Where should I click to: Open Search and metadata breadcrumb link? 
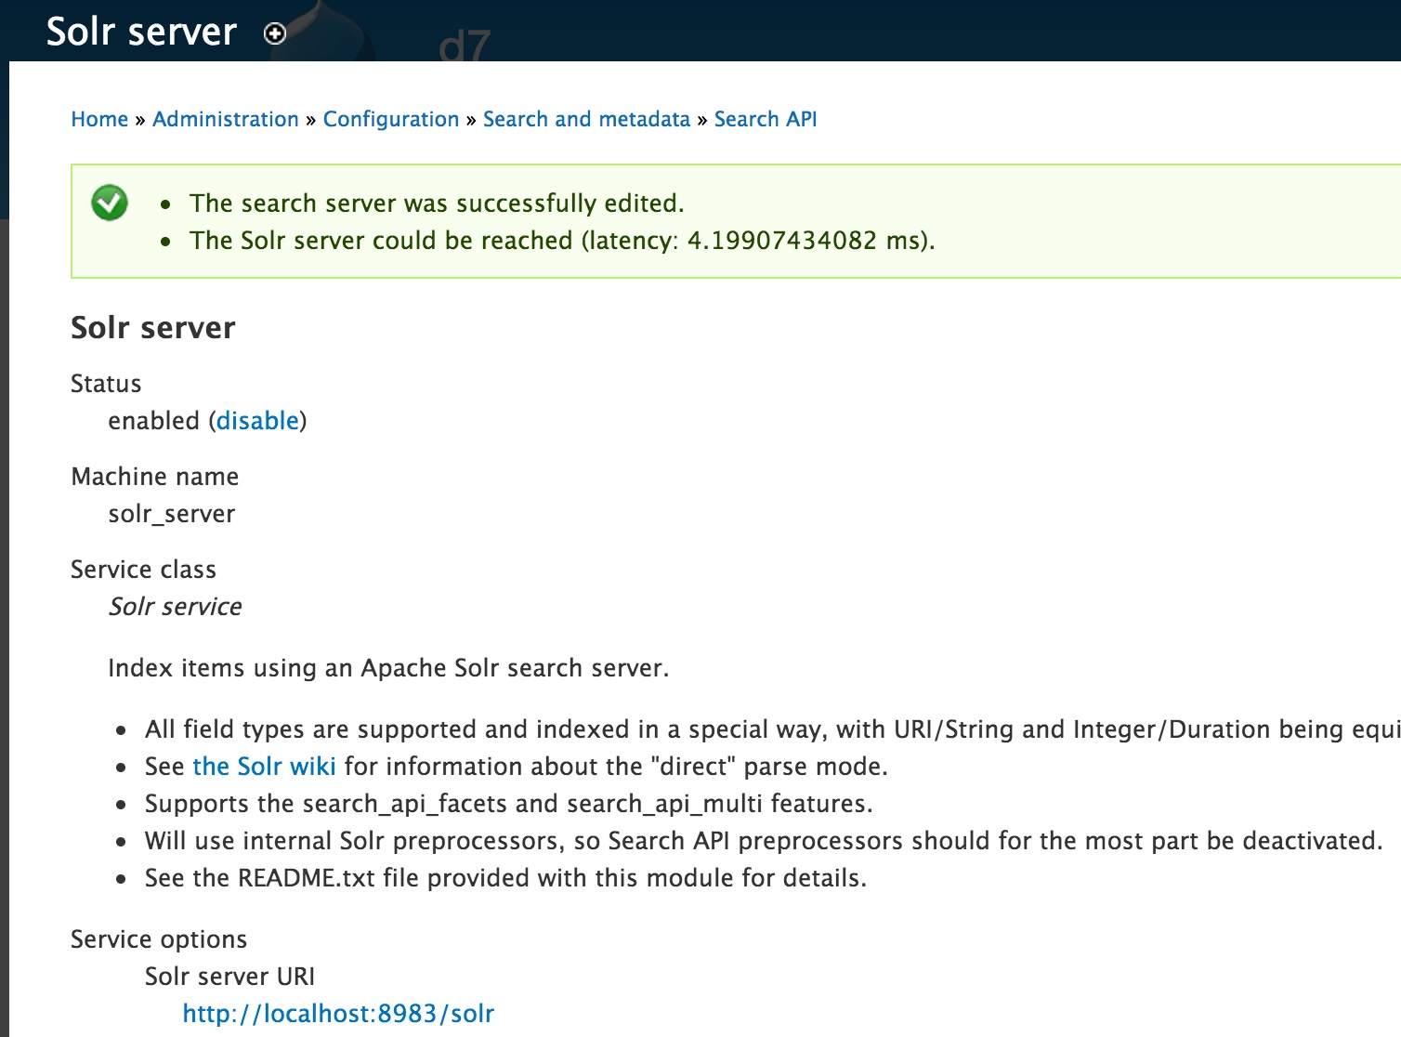[587, 119]
